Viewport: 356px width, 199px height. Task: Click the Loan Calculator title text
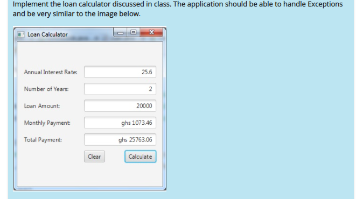tap(47, 34)
